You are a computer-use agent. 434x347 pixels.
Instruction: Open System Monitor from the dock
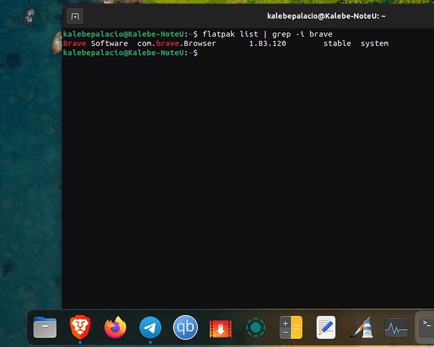396,326
